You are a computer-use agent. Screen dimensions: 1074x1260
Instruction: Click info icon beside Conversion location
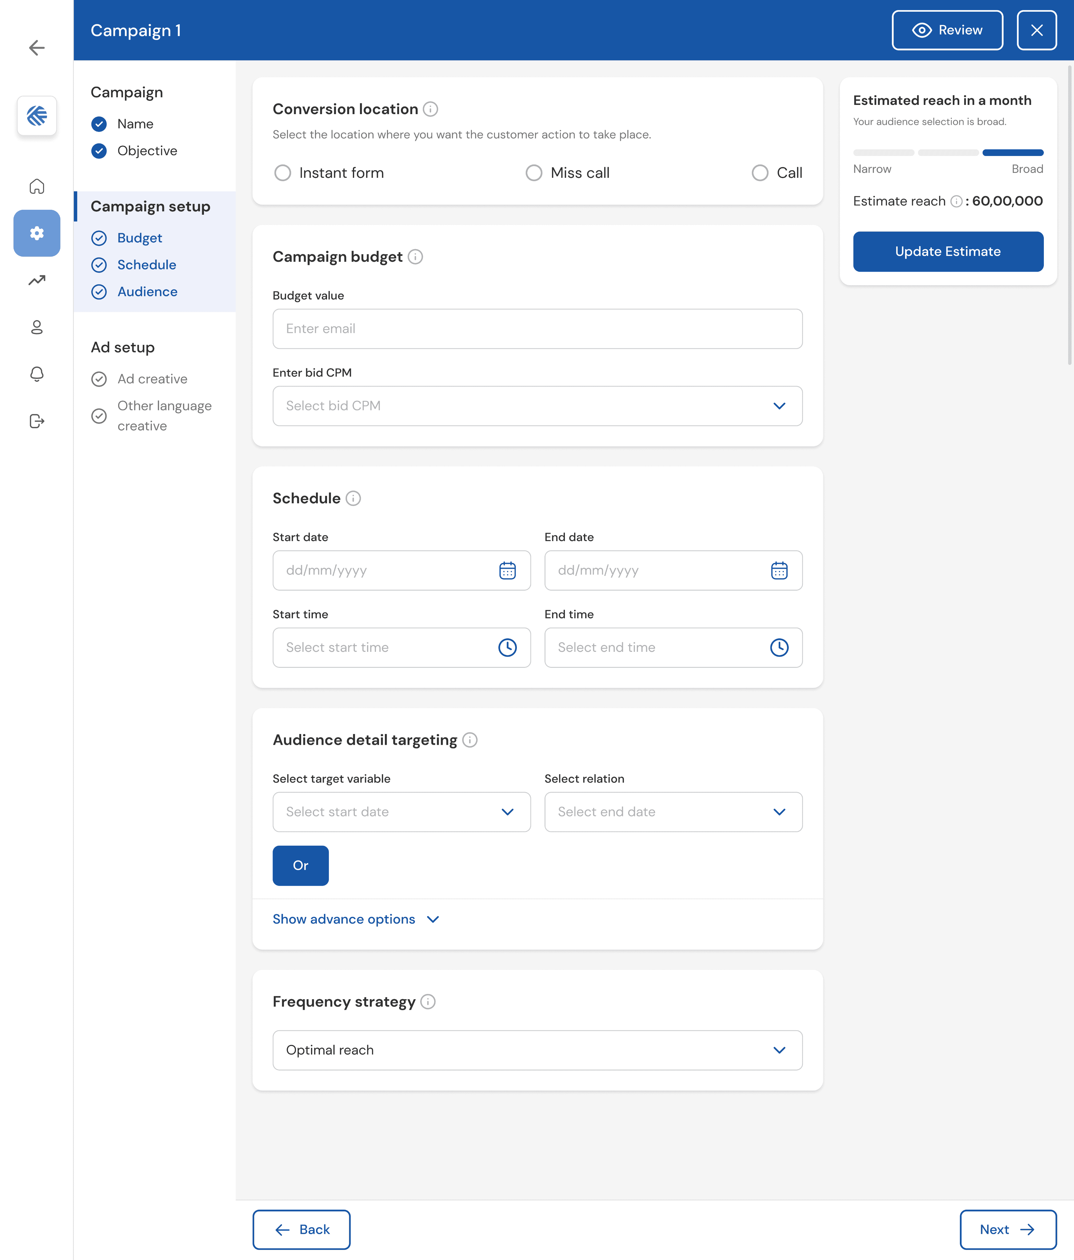(x=431, y=109)
